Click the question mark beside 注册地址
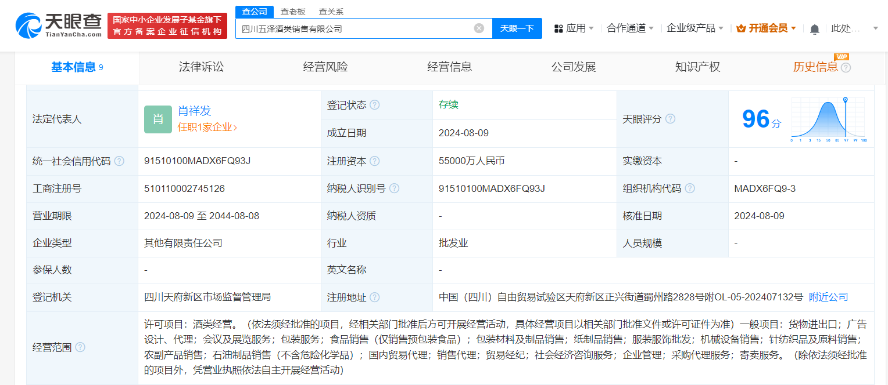The image size is (888, 385). [376, 297]
